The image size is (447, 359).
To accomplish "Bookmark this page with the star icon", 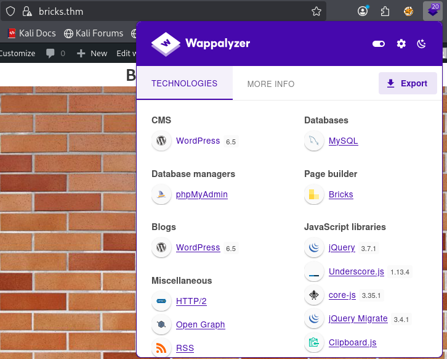I will (316, 11).
